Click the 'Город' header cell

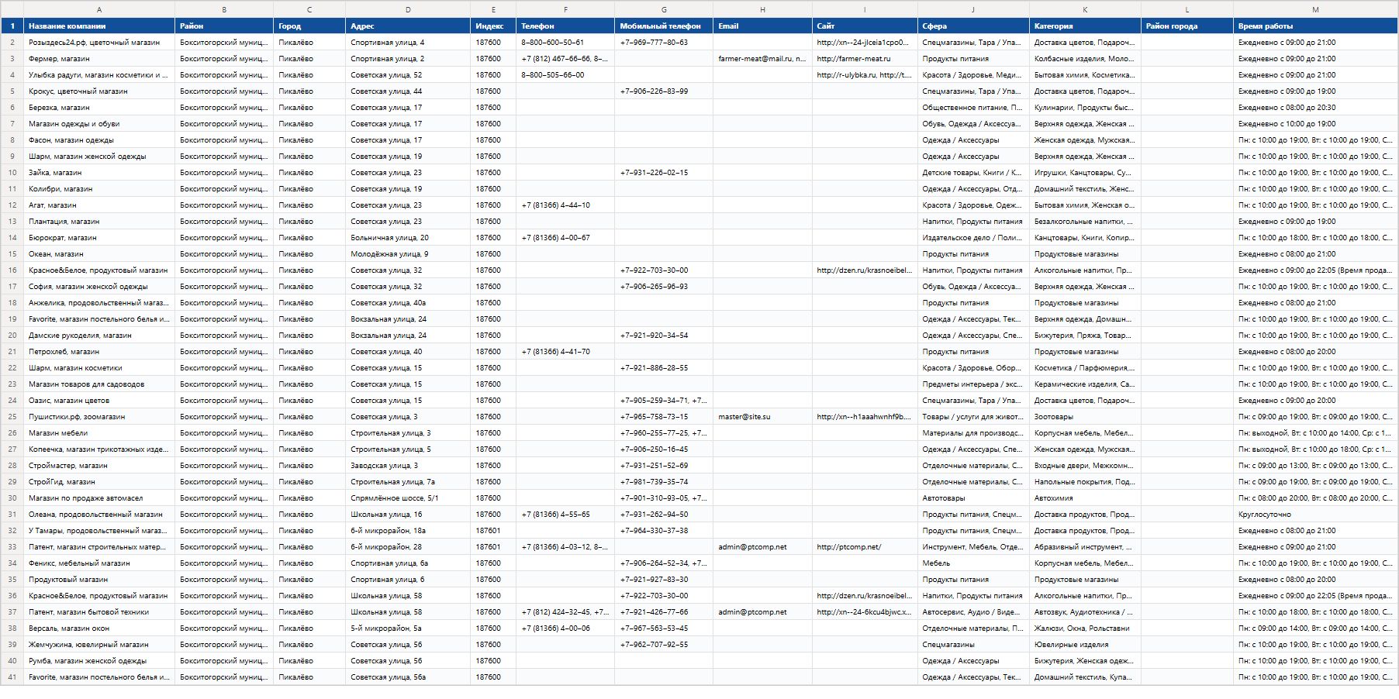pyautogui.click(x=309, y=26)
